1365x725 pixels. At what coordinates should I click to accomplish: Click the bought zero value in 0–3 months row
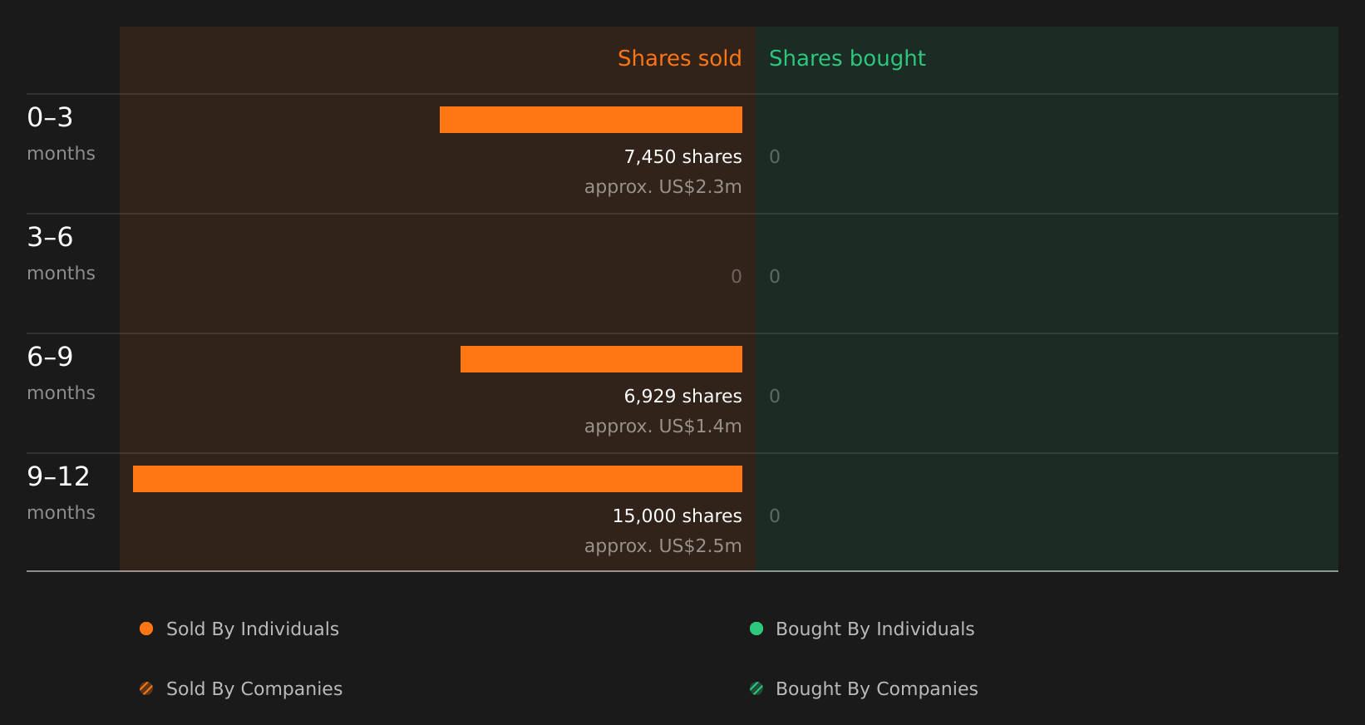pos(775,157)
